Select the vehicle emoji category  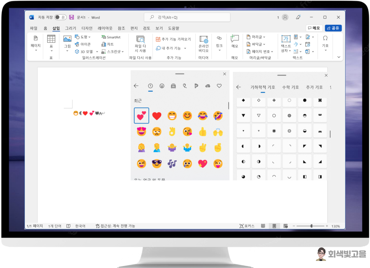pyautogui.click(x=208, y=86)
